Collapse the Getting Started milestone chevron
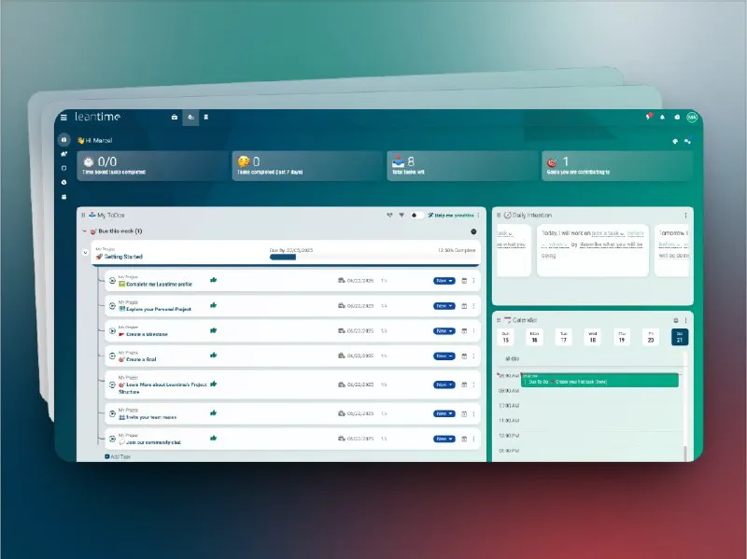Viewport: 747px width, 559px height. (x=84, y=252)
